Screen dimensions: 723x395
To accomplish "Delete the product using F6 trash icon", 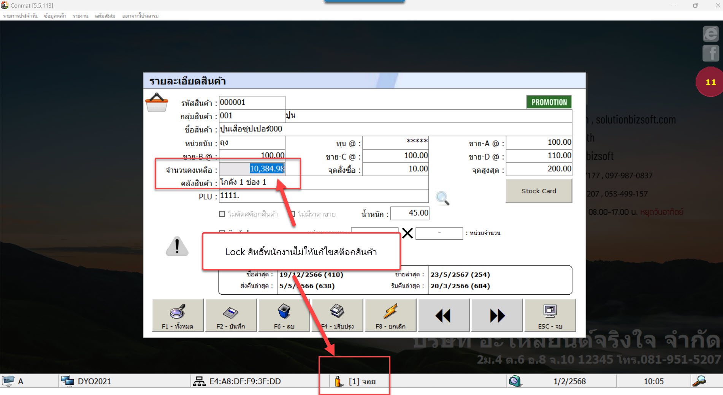I will pos(284,315).
